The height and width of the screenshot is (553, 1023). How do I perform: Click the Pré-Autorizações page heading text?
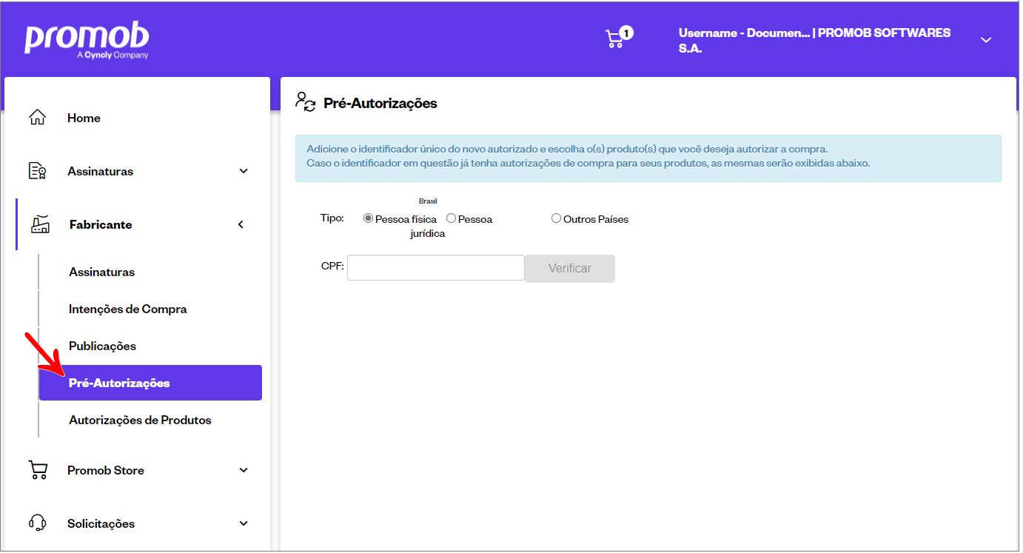pyautogui.click(x=380, y=103)
